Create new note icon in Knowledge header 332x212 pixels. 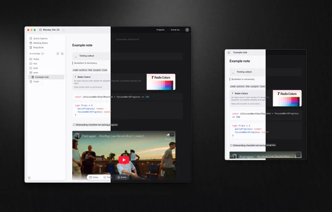[x=58, y=54]
